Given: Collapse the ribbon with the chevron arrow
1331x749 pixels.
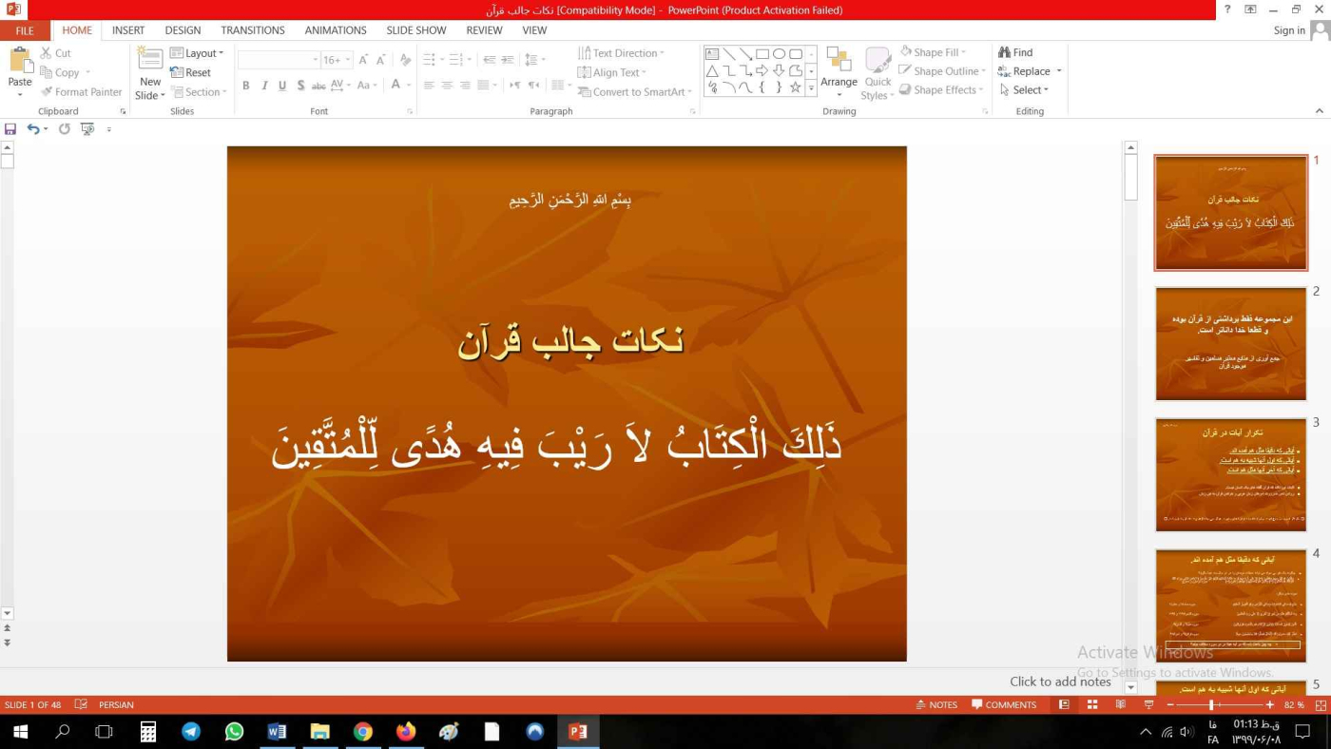Looking at the screenshot, I should tap(1320, 111).
